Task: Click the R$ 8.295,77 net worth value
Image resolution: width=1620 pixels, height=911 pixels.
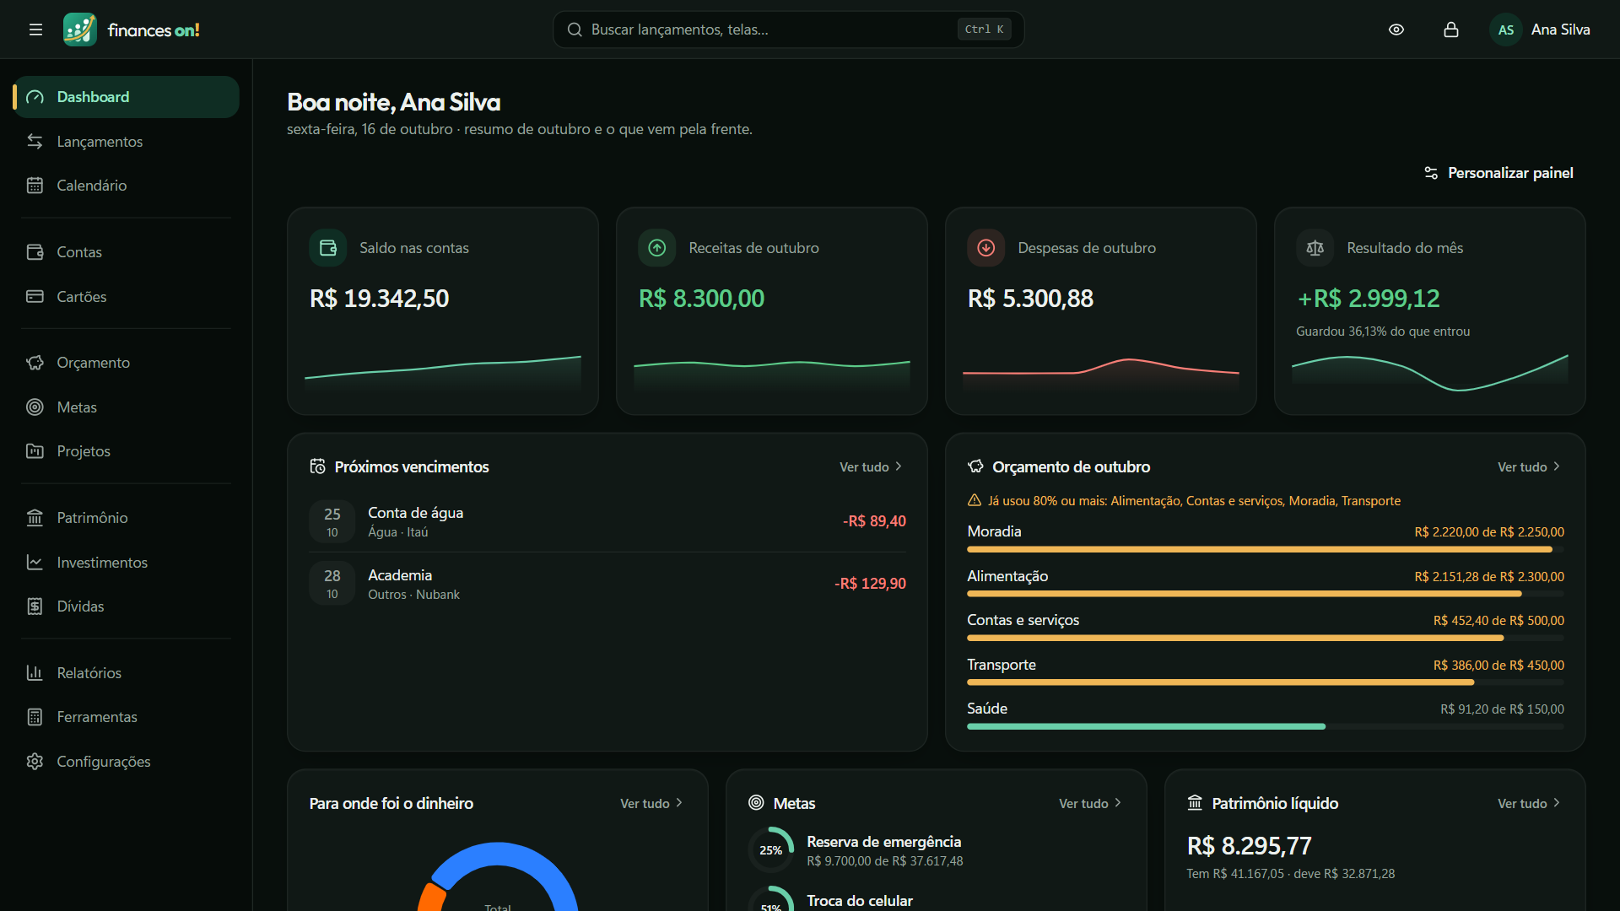Action: pyautogui.click(x=1250, y=846)
